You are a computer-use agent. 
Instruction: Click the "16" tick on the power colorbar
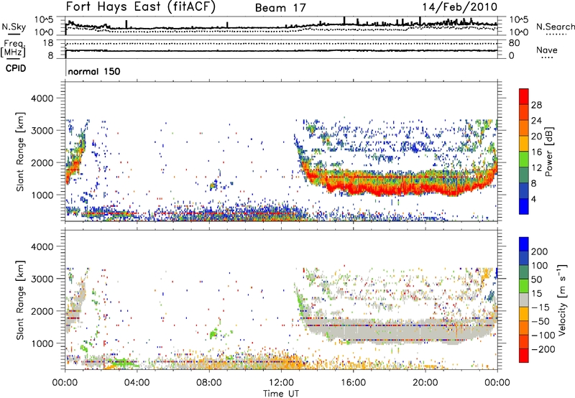[536, 152]
